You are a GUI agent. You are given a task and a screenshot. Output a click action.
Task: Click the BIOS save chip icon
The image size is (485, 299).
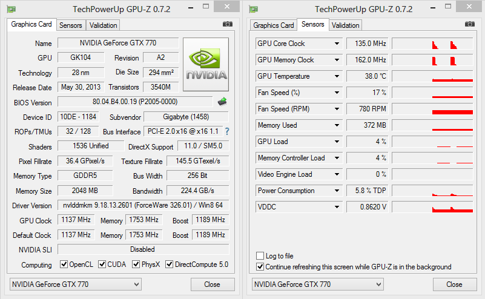pyautogui.click(x=222, y=102)
